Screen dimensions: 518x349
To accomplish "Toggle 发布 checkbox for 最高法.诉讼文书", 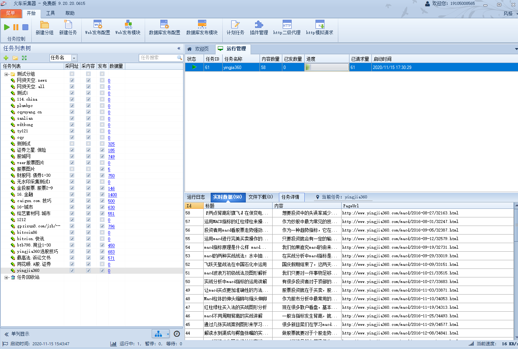I will [x=102, y=258].
